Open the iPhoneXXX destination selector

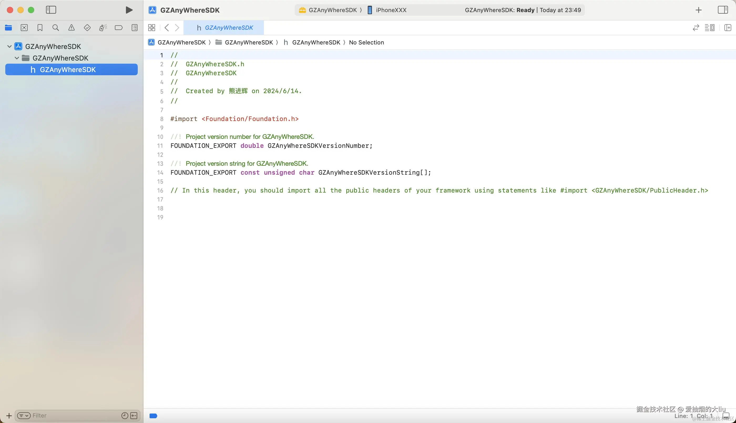pos(391,10)
